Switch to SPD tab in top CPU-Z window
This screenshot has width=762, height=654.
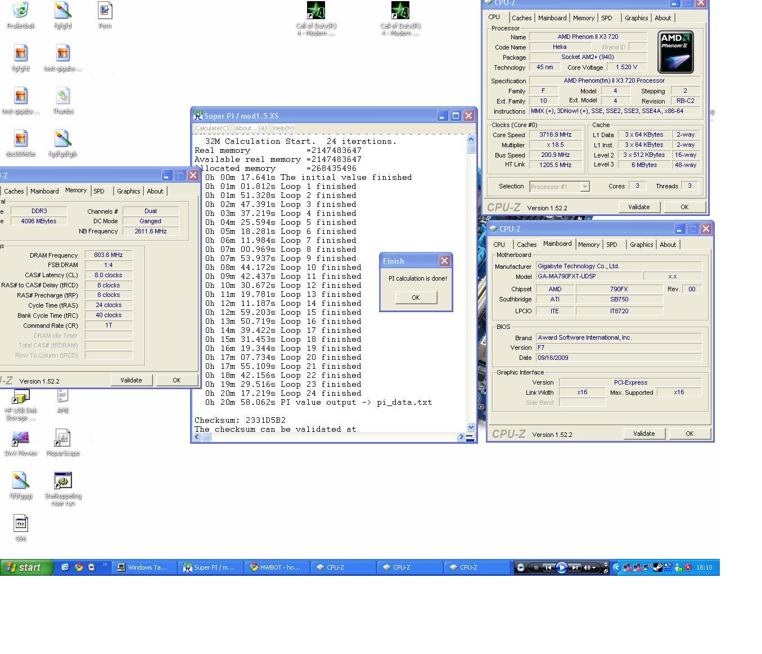click(606, 18)
